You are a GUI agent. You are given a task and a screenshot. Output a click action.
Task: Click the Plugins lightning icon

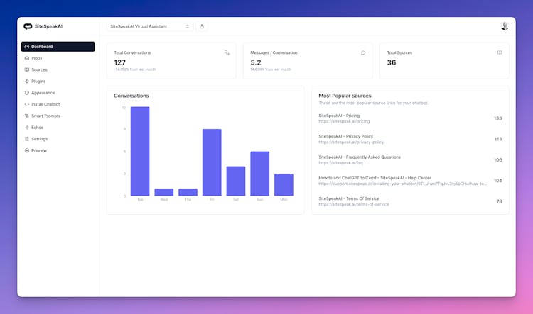27,82
